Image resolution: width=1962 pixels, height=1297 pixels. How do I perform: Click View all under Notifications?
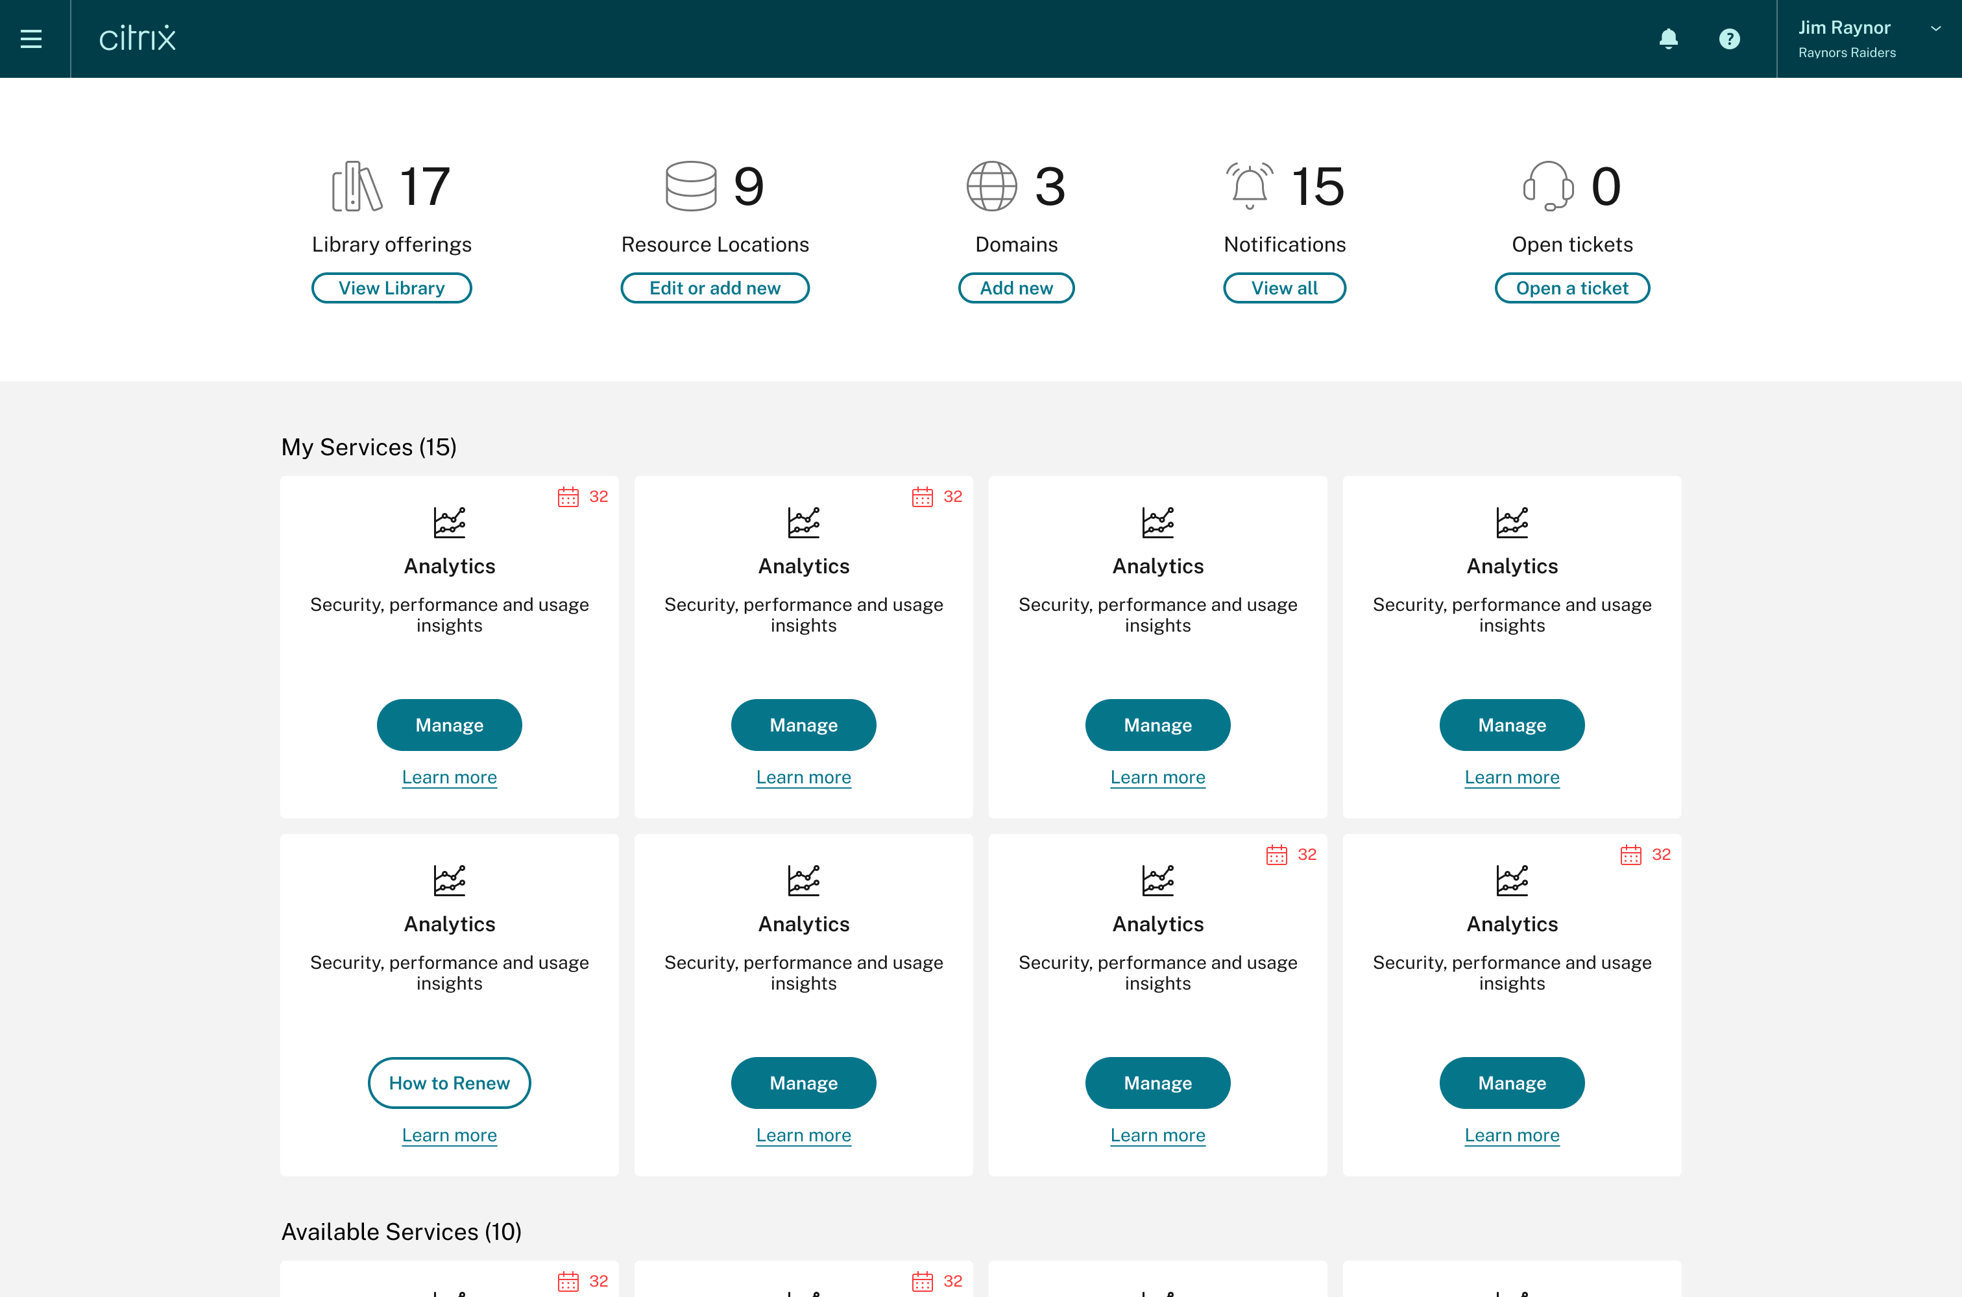[x=1284, y=288]
